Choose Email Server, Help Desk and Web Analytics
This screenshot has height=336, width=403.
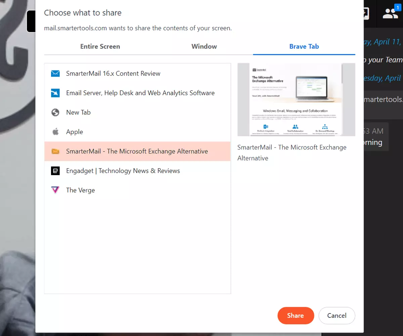pos(137,93)
